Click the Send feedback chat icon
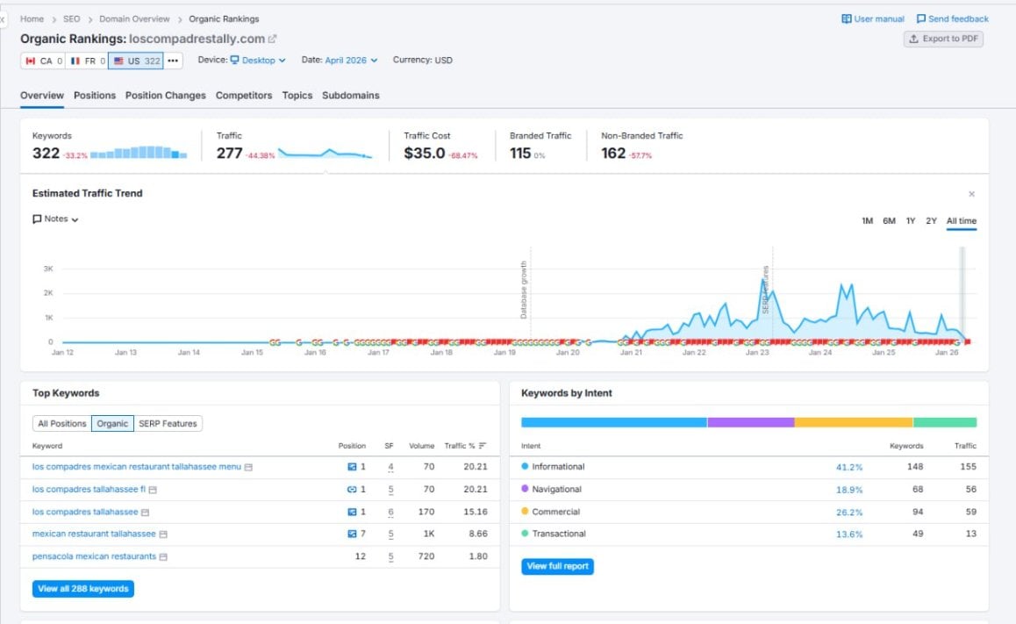Screen dimensions: 1016x624 [x=920, y=18]
